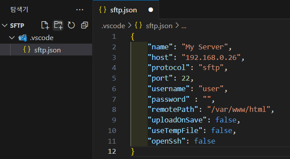
Task: Click the "protocol" key text
Action: click(168, 68)
